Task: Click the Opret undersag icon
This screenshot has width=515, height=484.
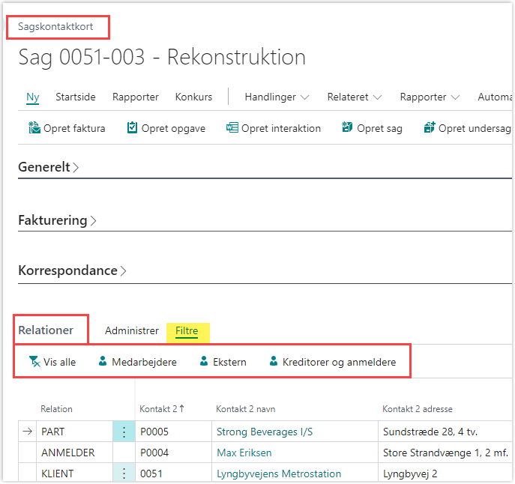Action: click(x=430, y=128)
